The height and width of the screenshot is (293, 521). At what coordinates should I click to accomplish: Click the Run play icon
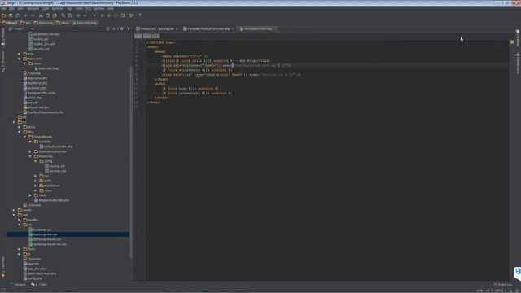(103, 15)
